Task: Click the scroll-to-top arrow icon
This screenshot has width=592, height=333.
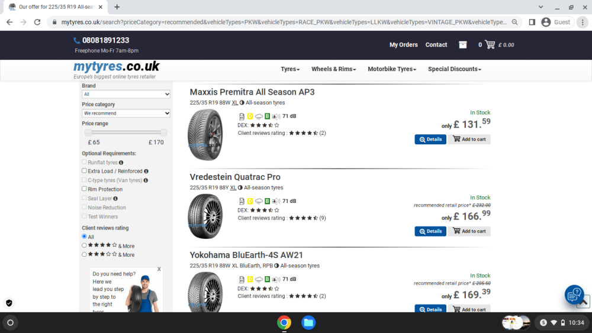Action: tap(584, 302)
